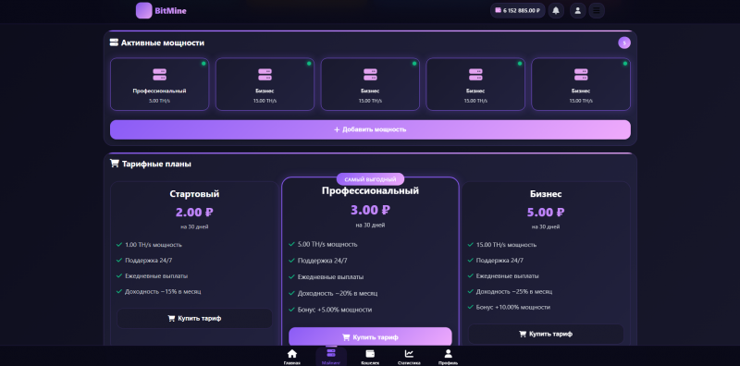Image resolution: width=740 pixels, height=366 pixels.
Task: Click the BitMine logo square
Action: [x=144, y=10]
